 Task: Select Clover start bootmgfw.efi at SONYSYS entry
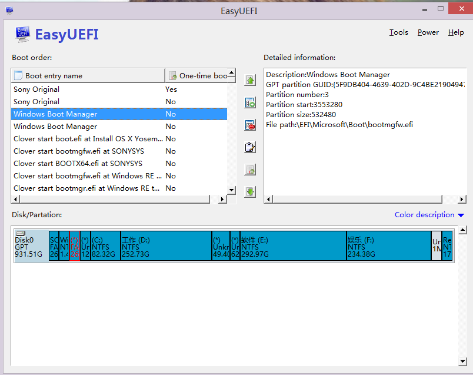tap(119, 151)
